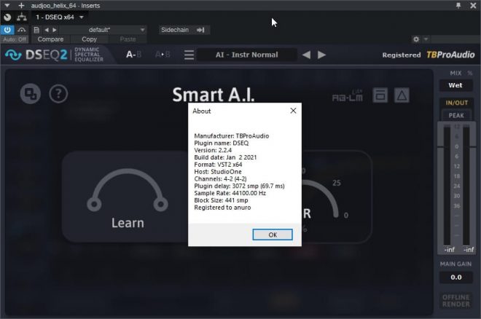Add new insert with plus icon

click(x=21, y=6)
